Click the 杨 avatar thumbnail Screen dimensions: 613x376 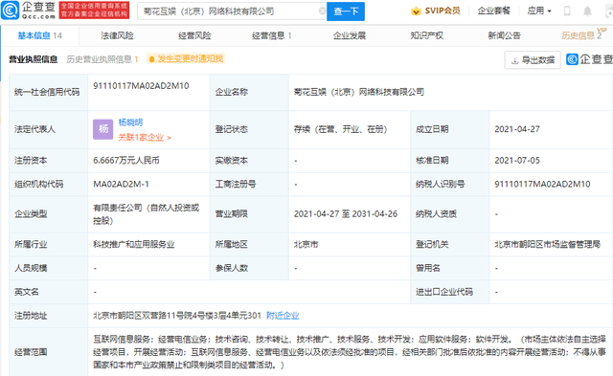103,129
